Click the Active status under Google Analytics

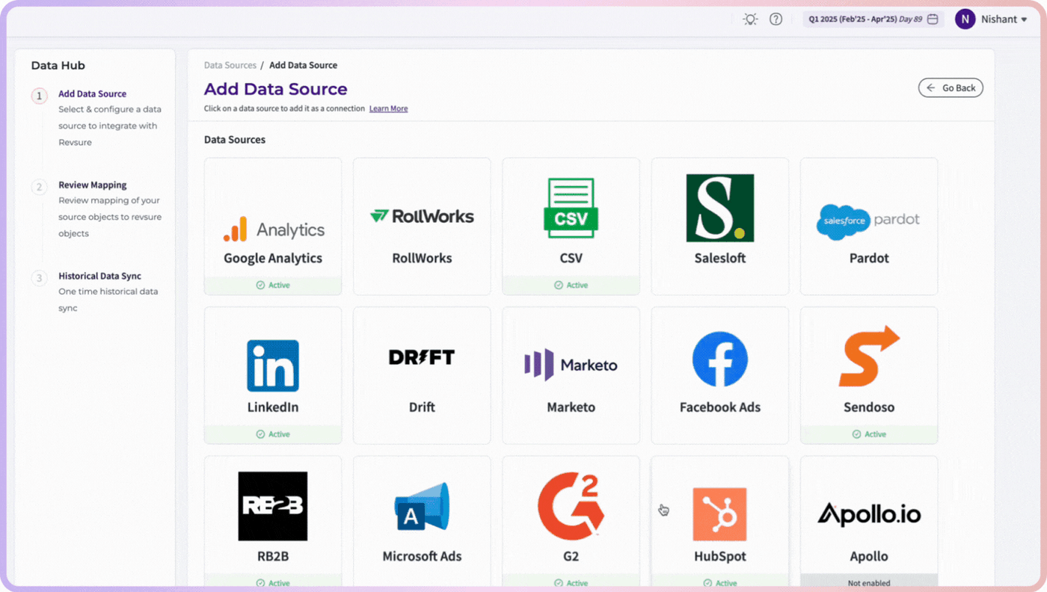[273, 286]
